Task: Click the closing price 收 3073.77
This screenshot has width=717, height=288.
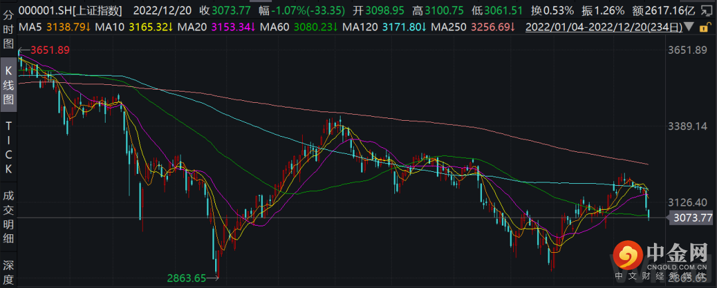Action: (x=226, y=10)
